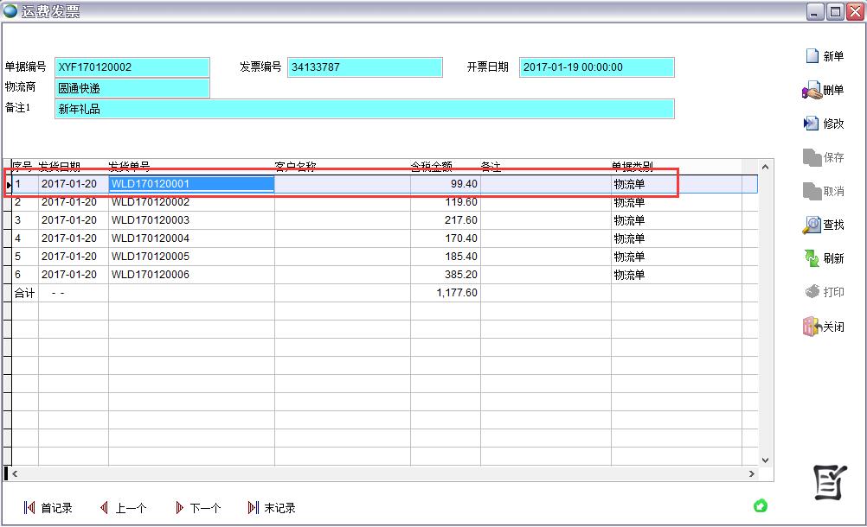Click the 发票编号 field 34133787
This screenshot has height=527, width=867.
364,67
